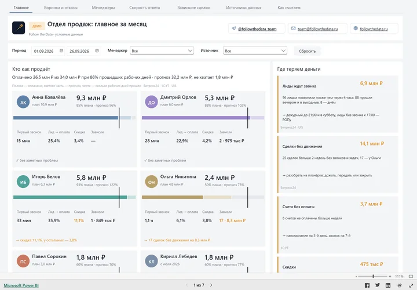417x290 pixels.
Task: Share report on LinkedIn
Action: pos(388,285)
